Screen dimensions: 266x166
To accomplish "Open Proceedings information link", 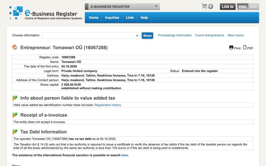I will [175, 35].
